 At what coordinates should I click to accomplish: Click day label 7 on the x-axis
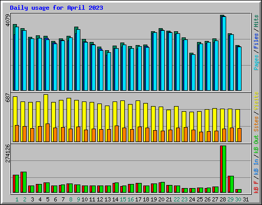pyautogui.click(x=63, y=199)
